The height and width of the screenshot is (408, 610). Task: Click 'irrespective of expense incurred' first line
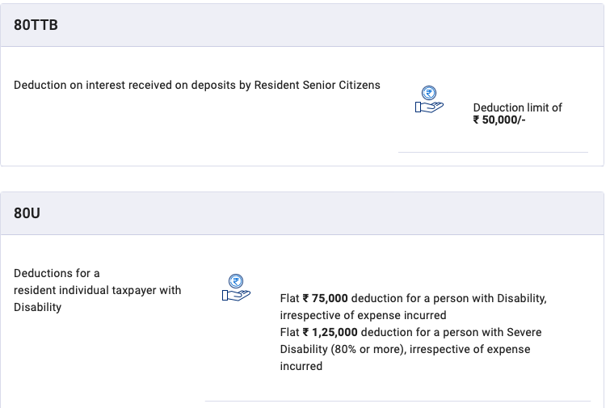coord(363,315)
